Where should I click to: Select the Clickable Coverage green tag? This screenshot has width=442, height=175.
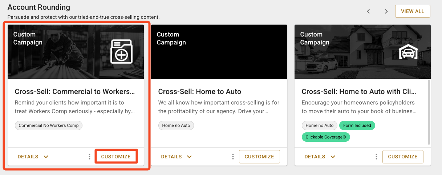point(326,137)
